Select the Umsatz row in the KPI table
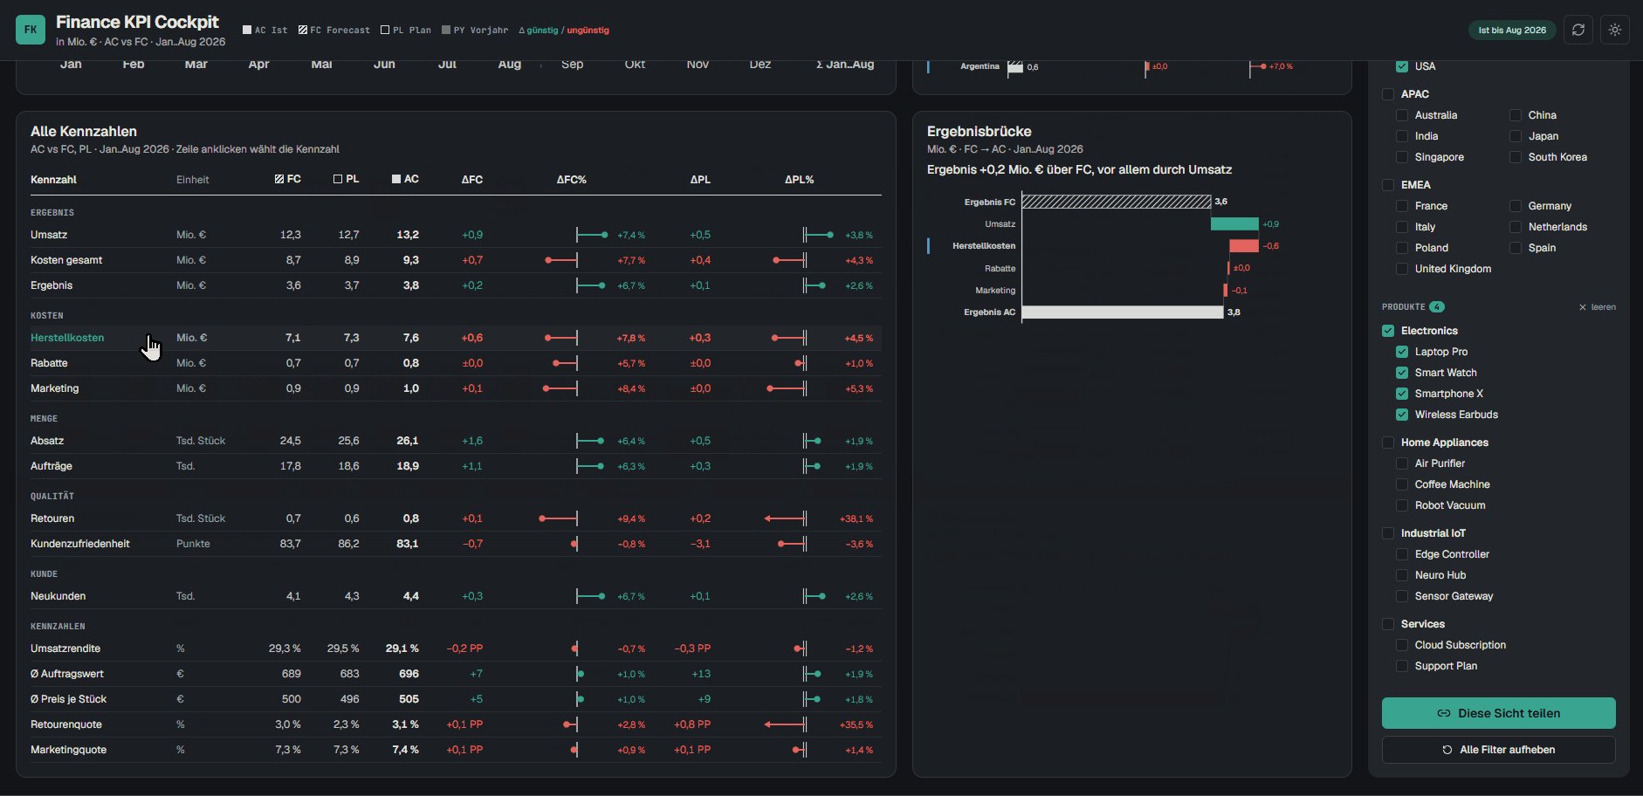 pos(456,235)
